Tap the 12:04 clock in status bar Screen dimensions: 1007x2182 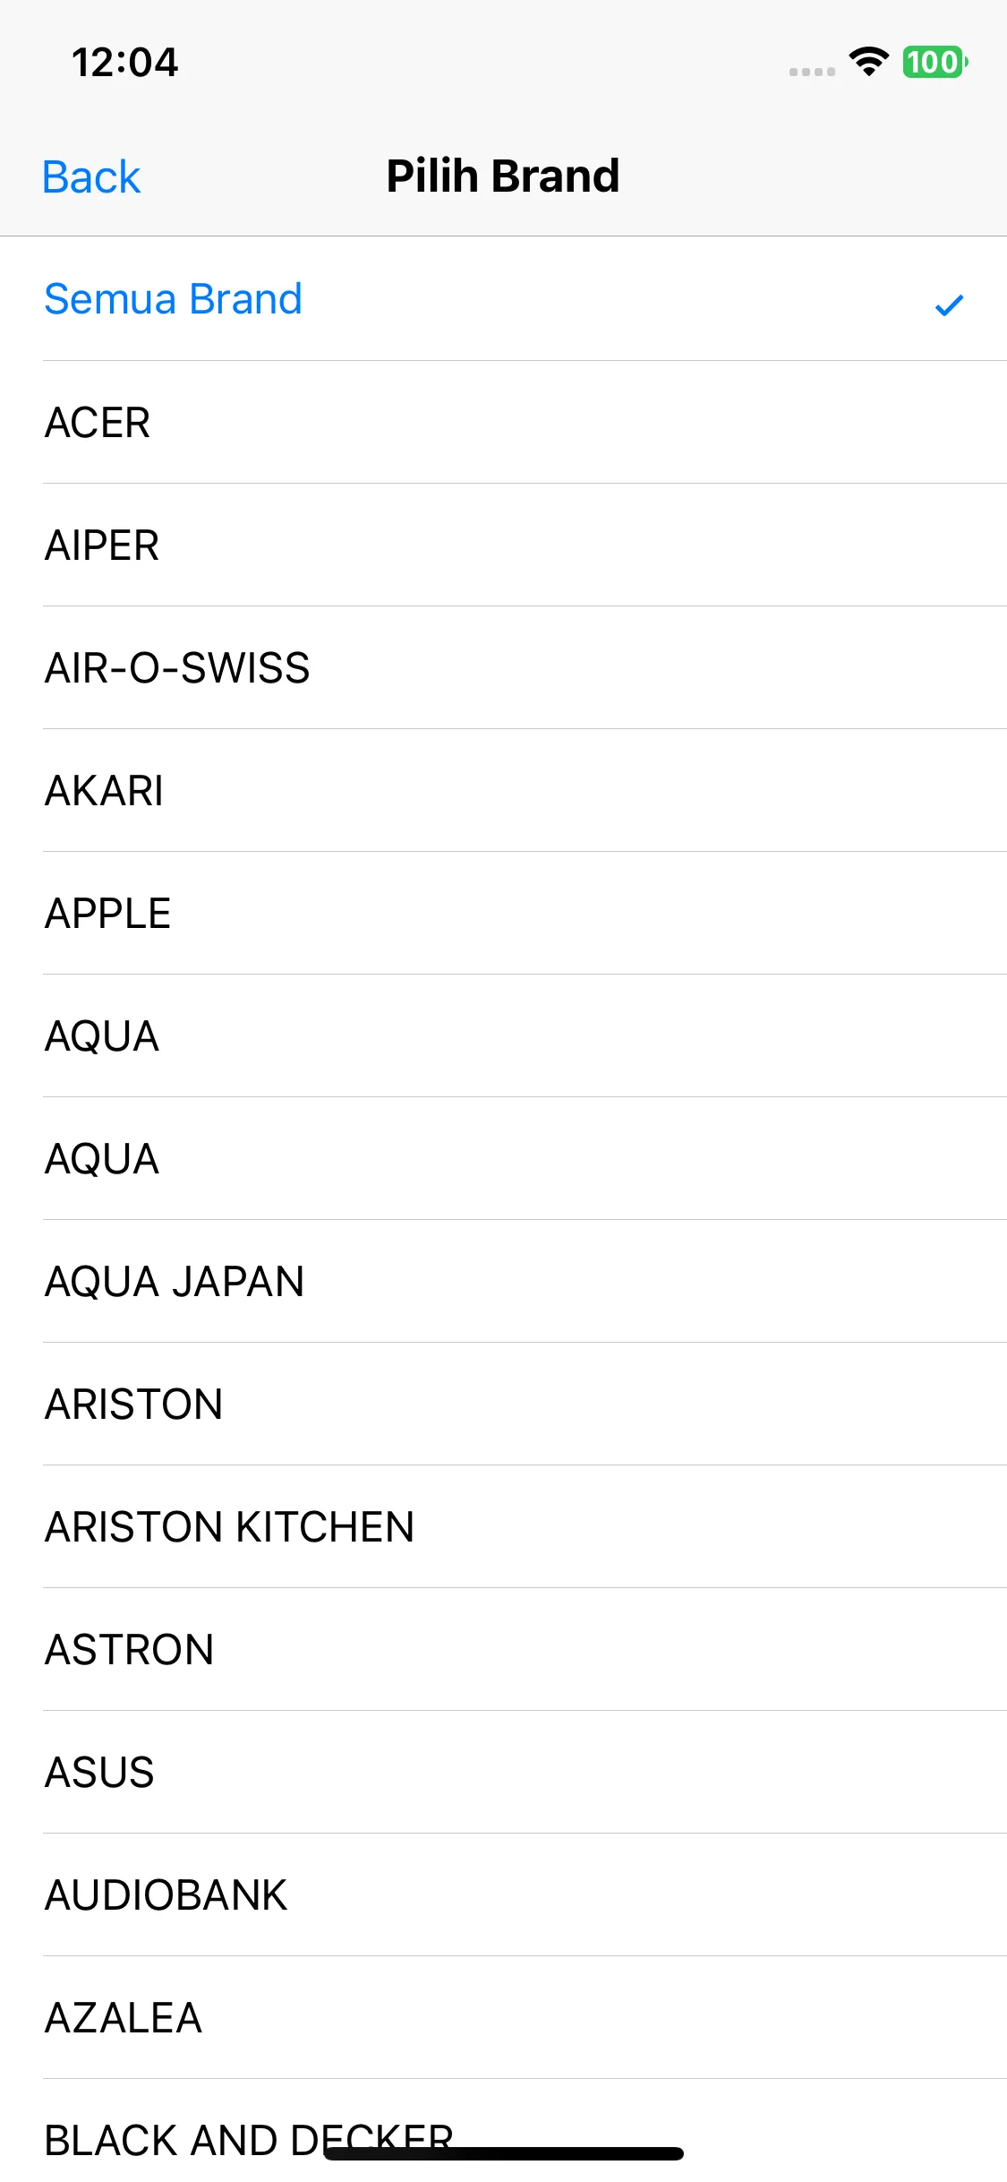pos(125,63)
